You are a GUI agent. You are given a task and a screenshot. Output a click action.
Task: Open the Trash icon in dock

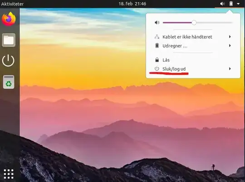tap(9, 82)
